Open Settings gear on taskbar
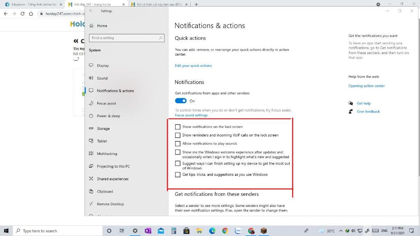Screen dimensions: 420x236 pos(135,231)
